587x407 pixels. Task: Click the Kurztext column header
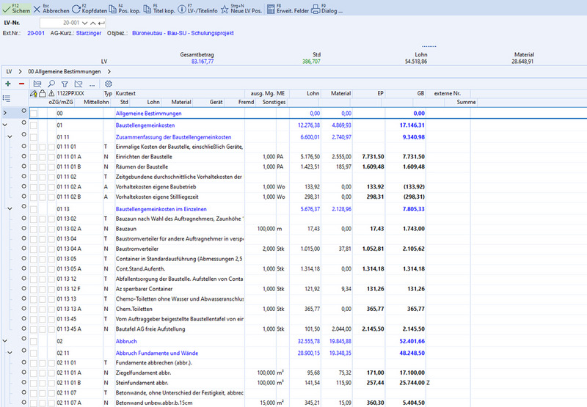(x=126, y=94)
